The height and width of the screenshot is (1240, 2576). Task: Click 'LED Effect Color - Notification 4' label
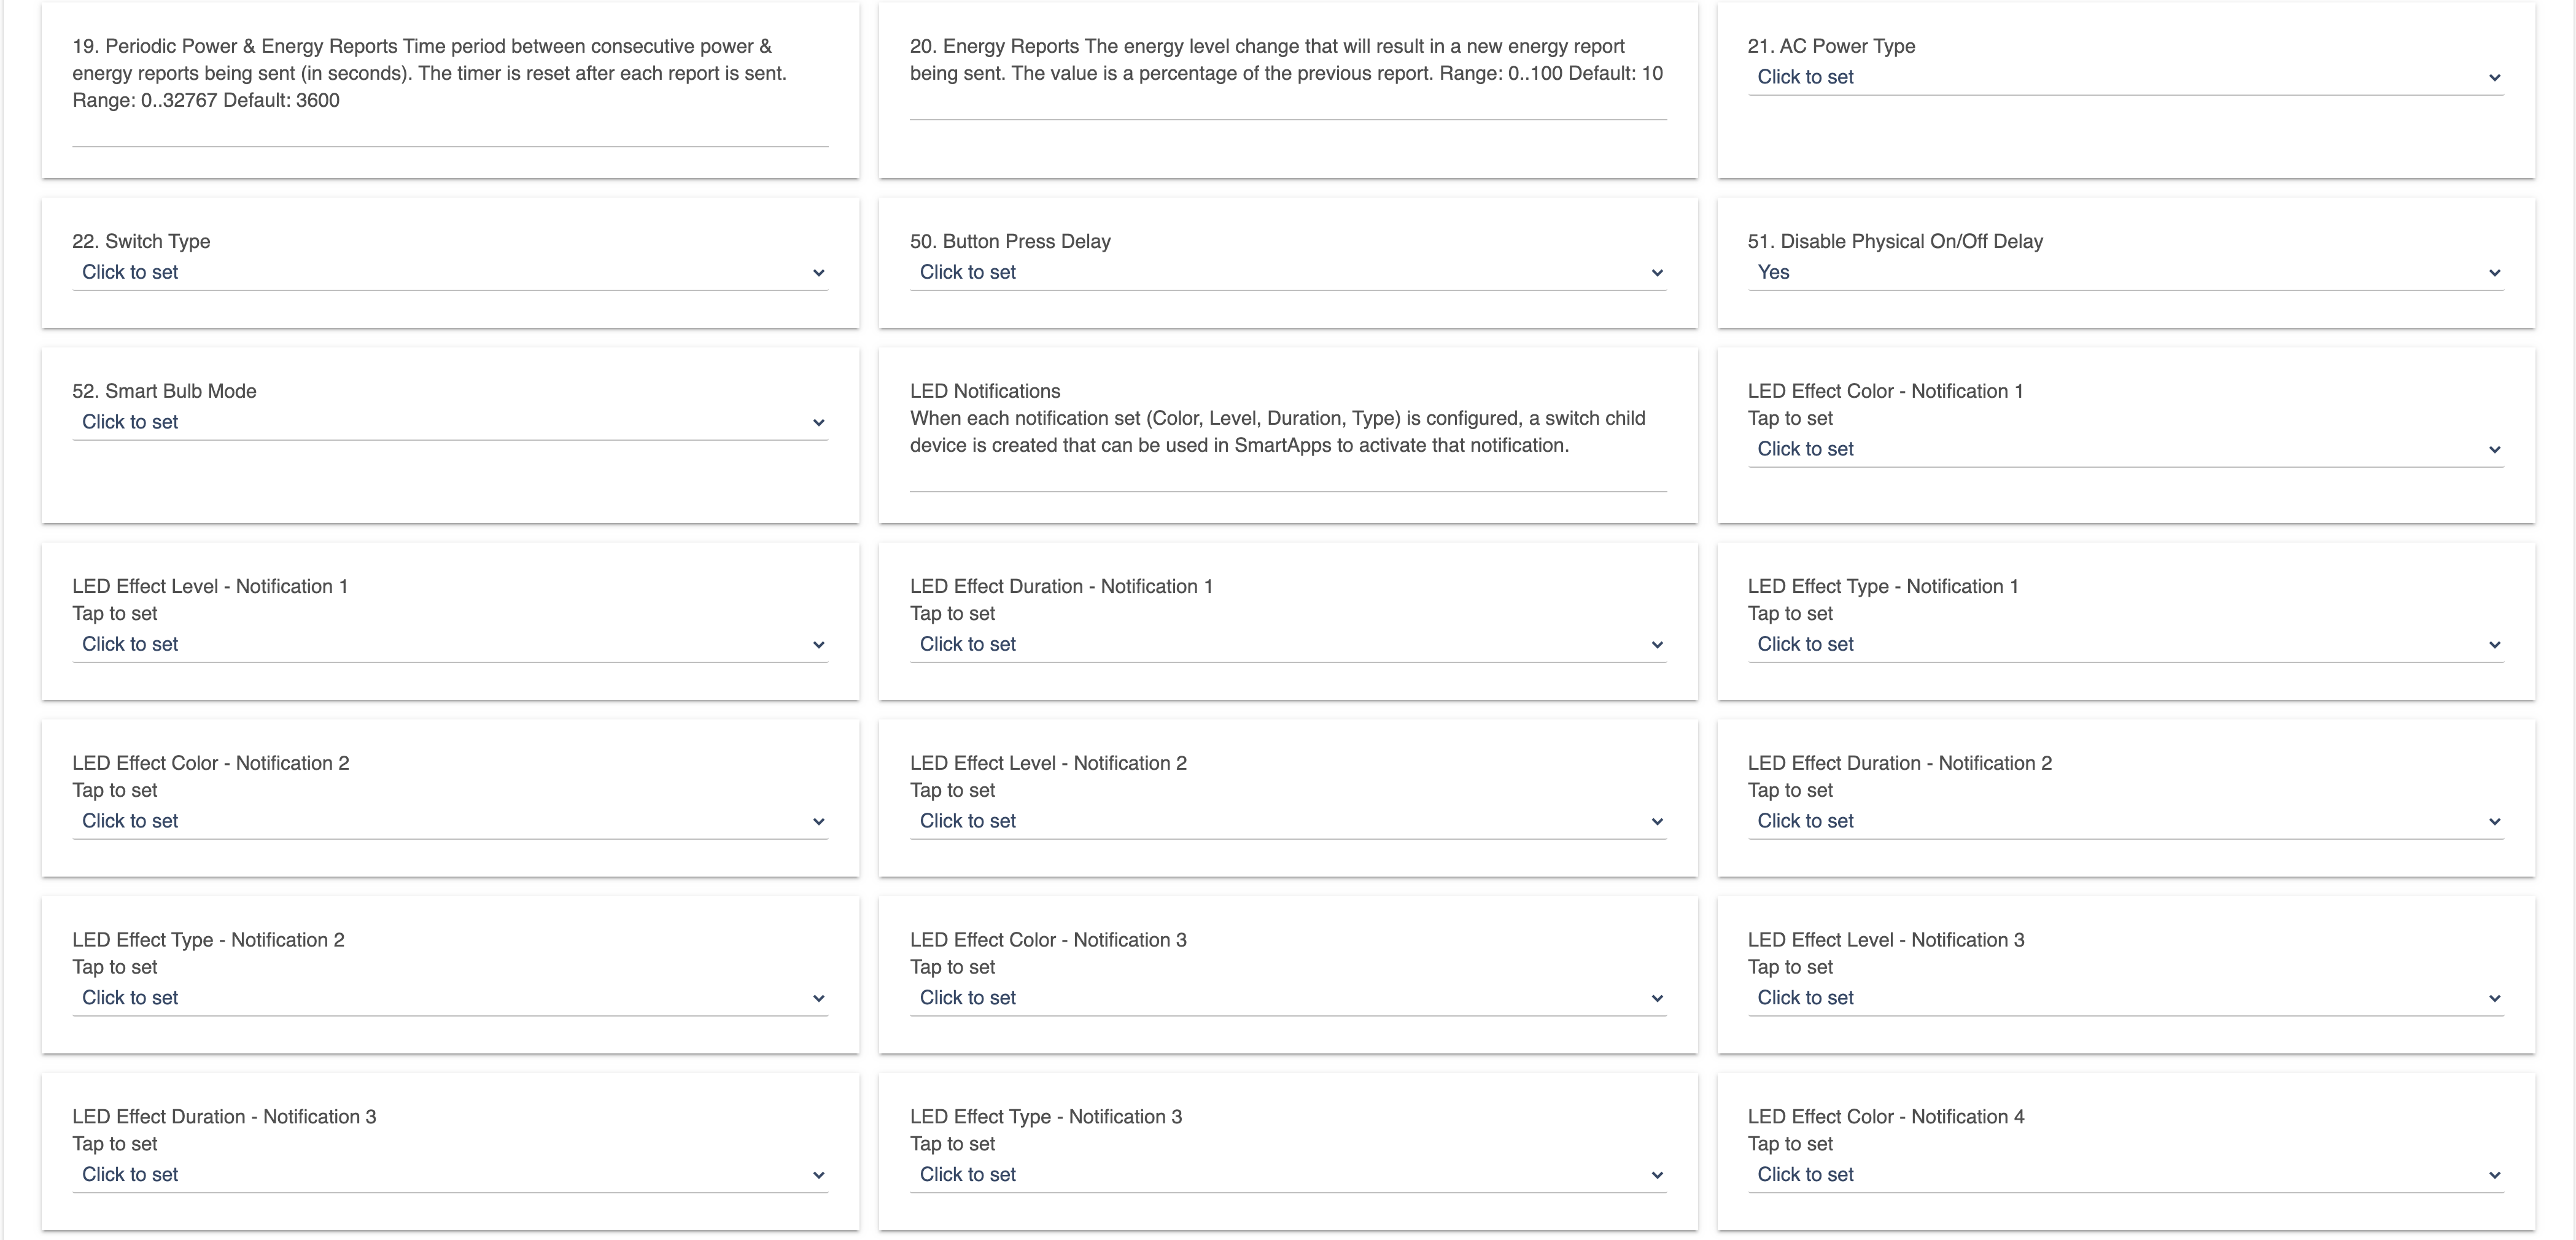coord(1886,1117)
